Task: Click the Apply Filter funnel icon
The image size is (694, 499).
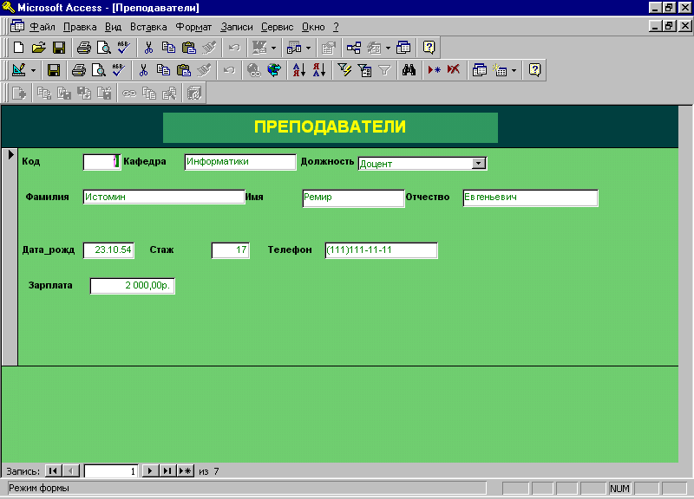Action: click(x=384, y=70)
